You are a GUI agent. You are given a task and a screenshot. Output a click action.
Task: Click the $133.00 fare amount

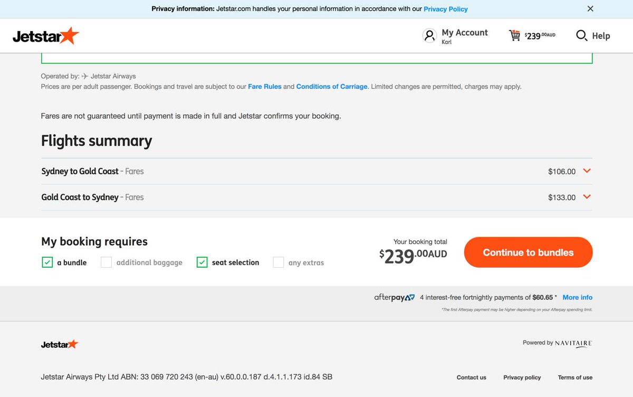pos(562,197)
